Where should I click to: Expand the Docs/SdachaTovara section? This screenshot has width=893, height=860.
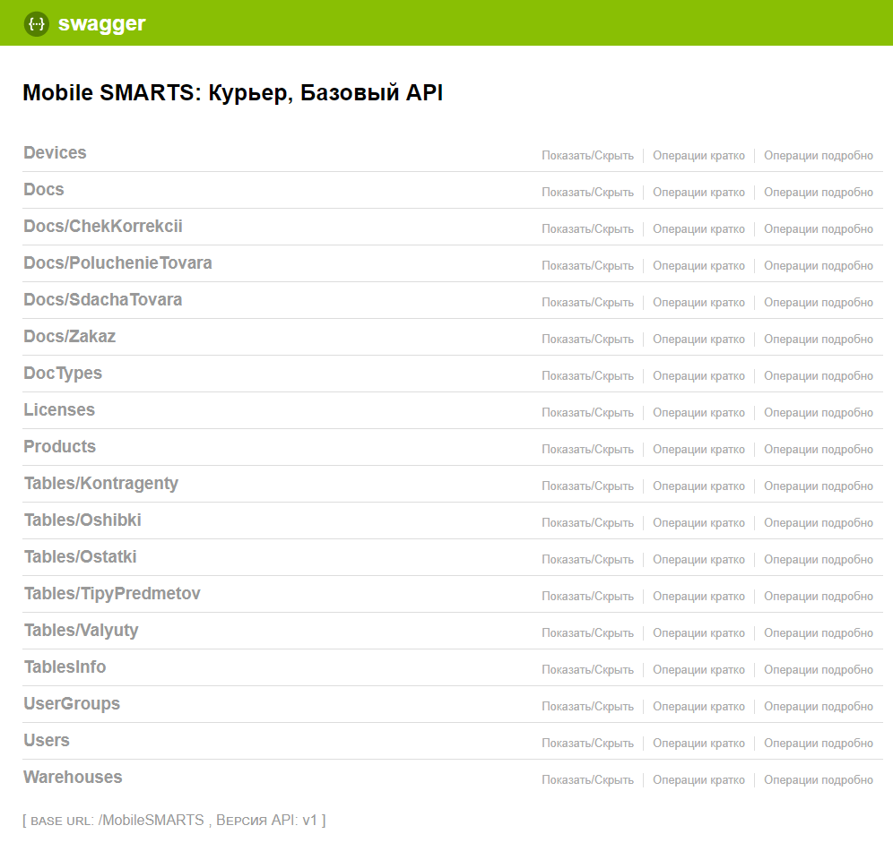103,299
